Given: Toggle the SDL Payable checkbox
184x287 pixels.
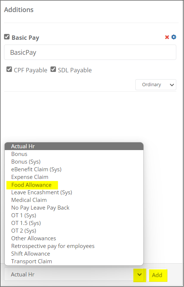Looking at the screenshot, I should pos(53,69).
